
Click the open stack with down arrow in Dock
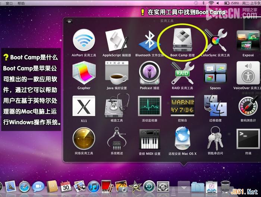(x=184, y=187)
